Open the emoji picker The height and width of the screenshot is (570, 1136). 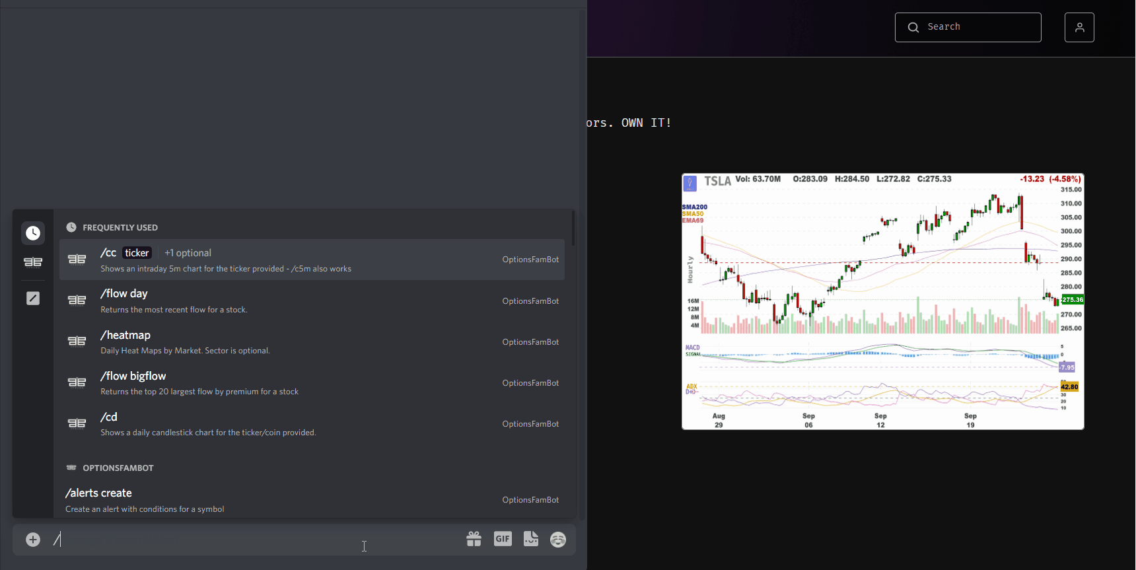[558, 540]
